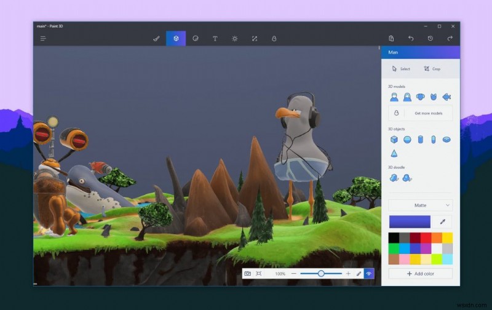Insert the Woman 3D model
This screenshot has height=310, width=492.
click(x=407, y=97)
